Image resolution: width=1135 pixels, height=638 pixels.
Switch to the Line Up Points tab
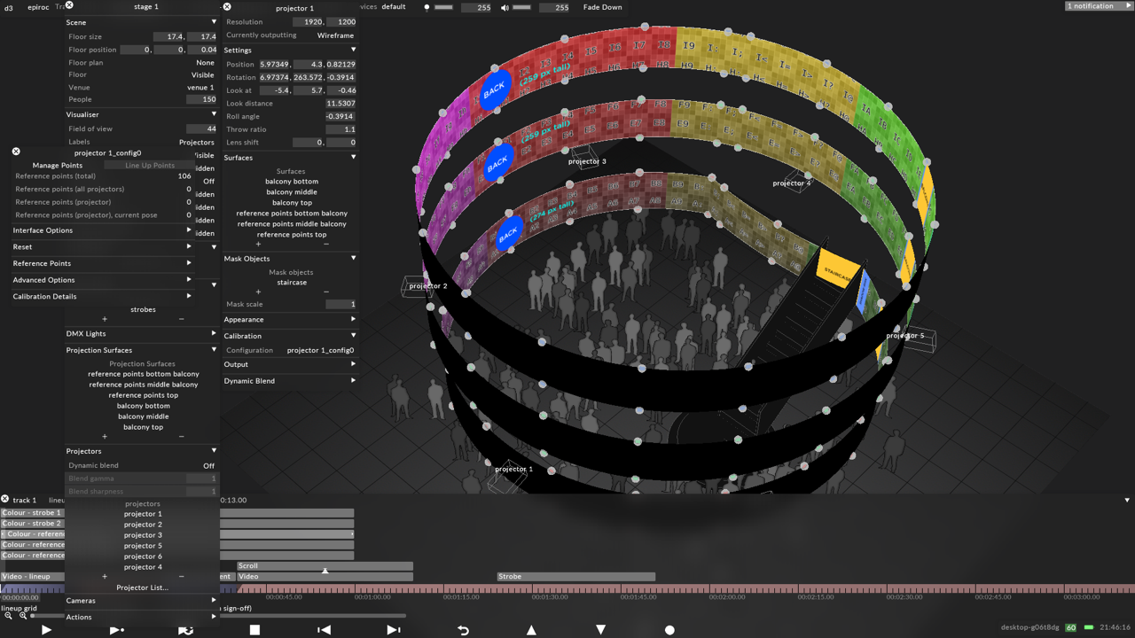150,165
